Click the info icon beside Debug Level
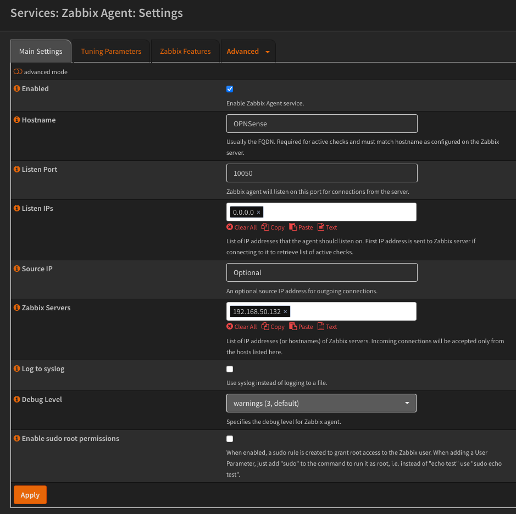 (16, 399)
